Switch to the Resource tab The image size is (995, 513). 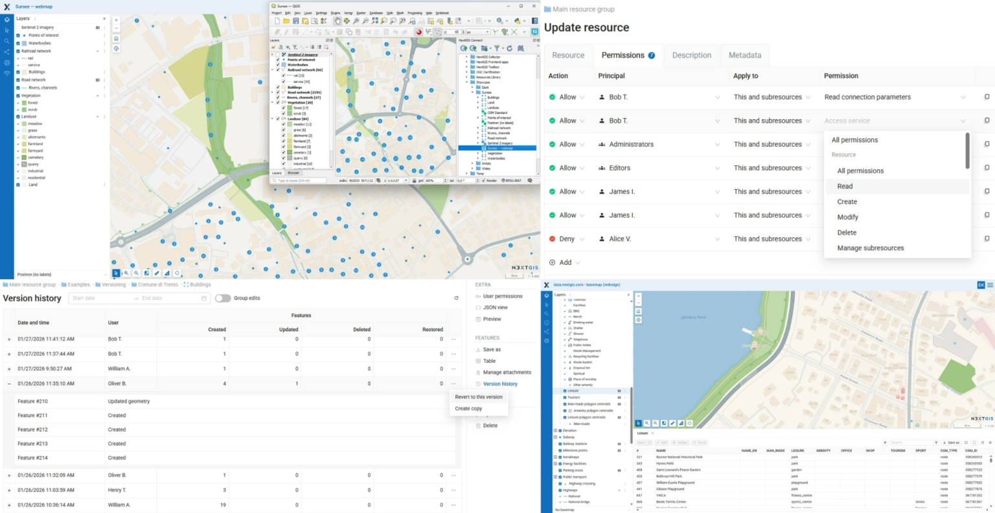click(568, 55)
